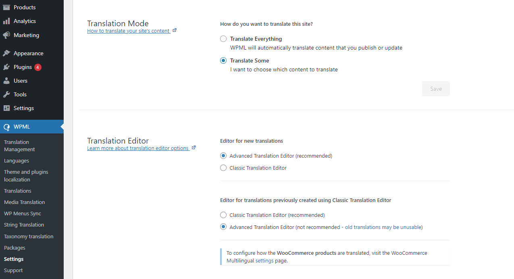Choose Classic Translation Editor for new translations
This screenshot has height=279, width=514.
pyautogui.click(x=223, y=168)
